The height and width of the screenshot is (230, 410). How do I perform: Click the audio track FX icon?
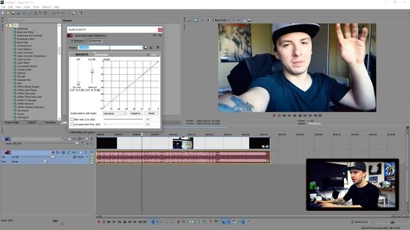[x=74, y=152]
